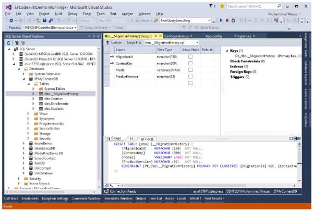
Task: Click the Stop Debugging red square icon
Action: coord(227,20)
